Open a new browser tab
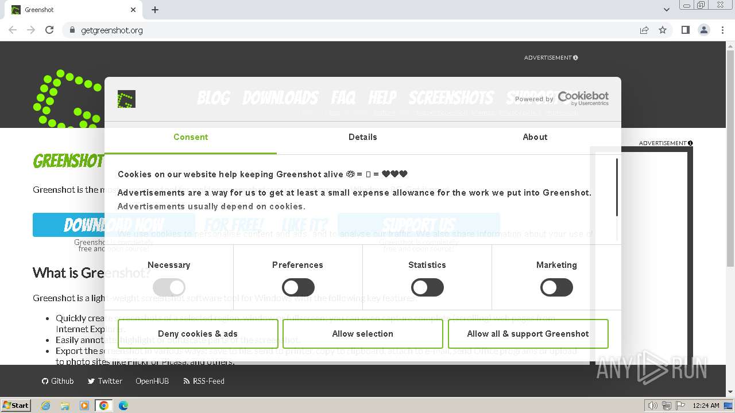The width and height of the screenshot is (735, 413). coord(155,10)
